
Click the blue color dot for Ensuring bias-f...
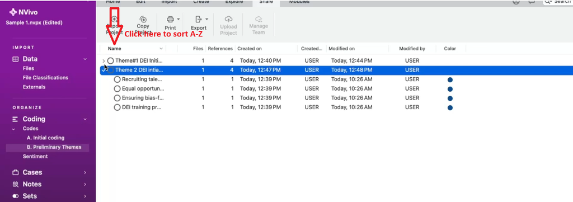pyautogui.click(x=450, y=98)
